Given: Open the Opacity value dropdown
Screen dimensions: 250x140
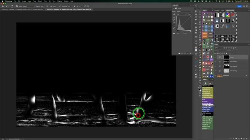Looking at the screenshot, I should (x=43, y=6).
